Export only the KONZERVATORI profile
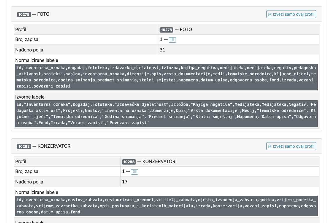This screenshot has height=223, width=334. (291, 146)
